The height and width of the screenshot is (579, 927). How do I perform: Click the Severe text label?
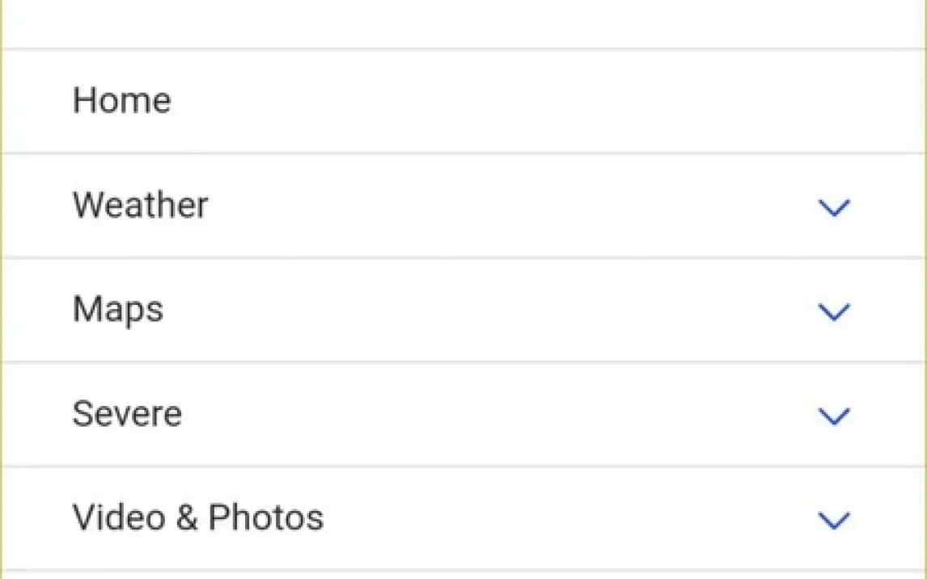click(x=127, y=414)
